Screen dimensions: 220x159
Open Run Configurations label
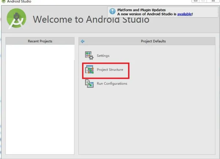(112, 84)
